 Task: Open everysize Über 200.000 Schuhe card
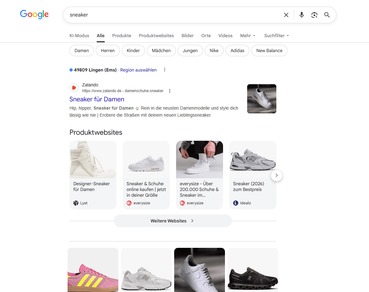pyautogui.click(x=200, y=175)
